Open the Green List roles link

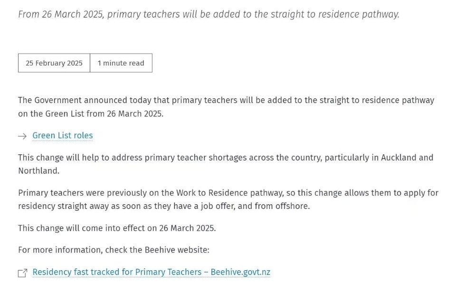click(x=63, y=135)
